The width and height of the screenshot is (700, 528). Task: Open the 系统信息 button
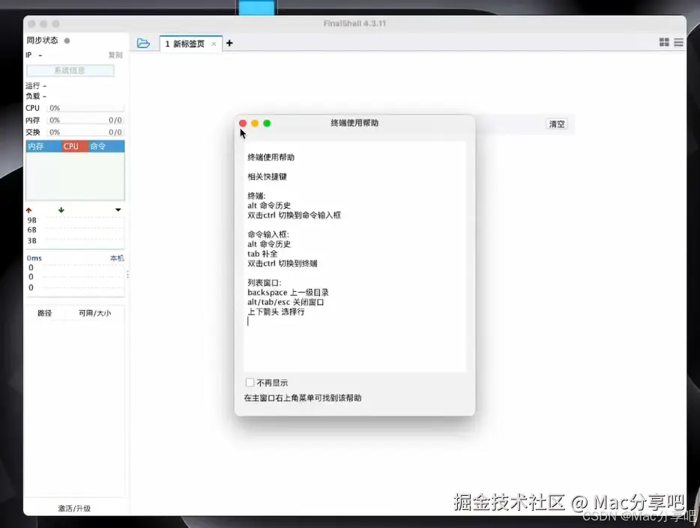click(x=70, y=70)
